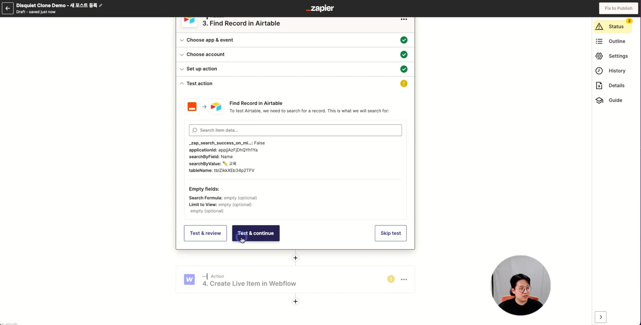Click green check next to Choose app & event
This screenshot has width=641, height=325.
tap(404, 40)
